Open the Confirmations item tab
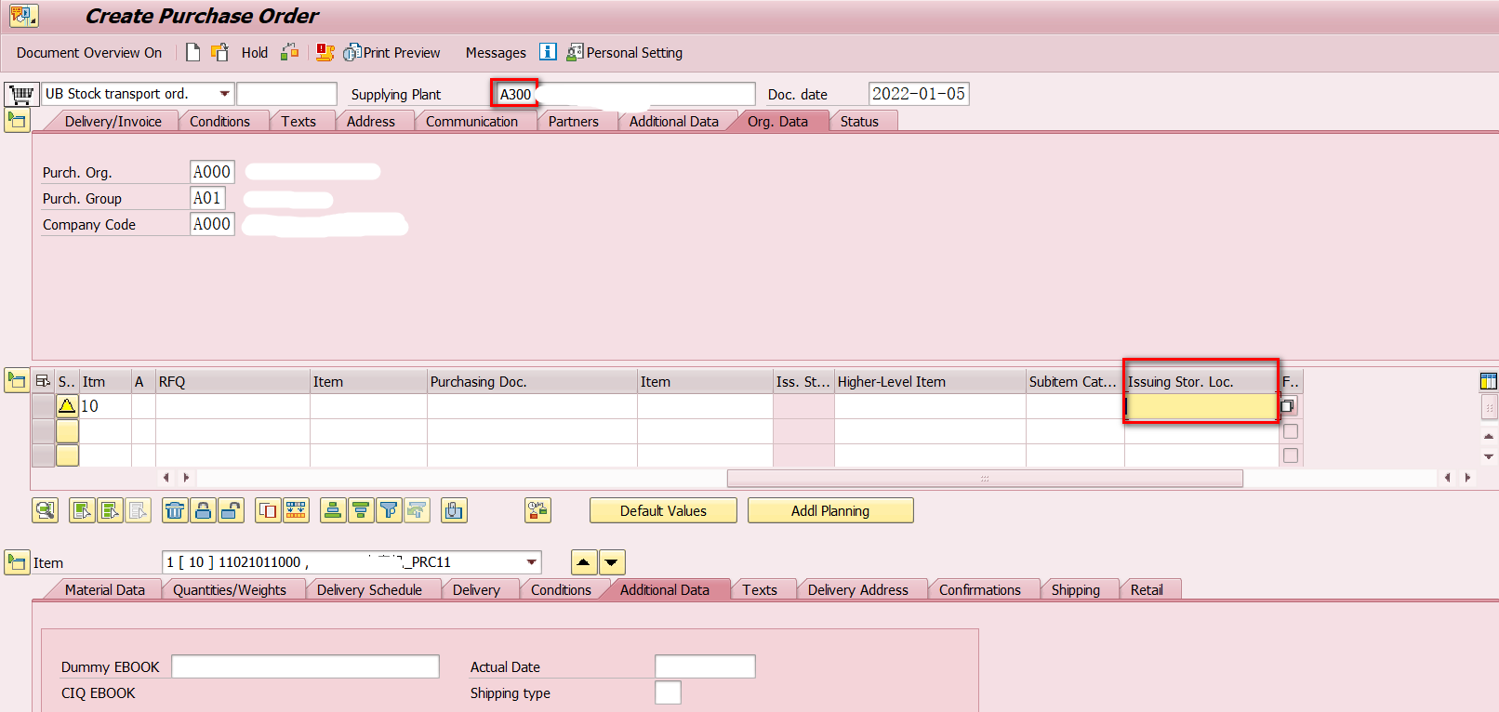Screen dimensions: 1499x712 click(x=980, y=590)
